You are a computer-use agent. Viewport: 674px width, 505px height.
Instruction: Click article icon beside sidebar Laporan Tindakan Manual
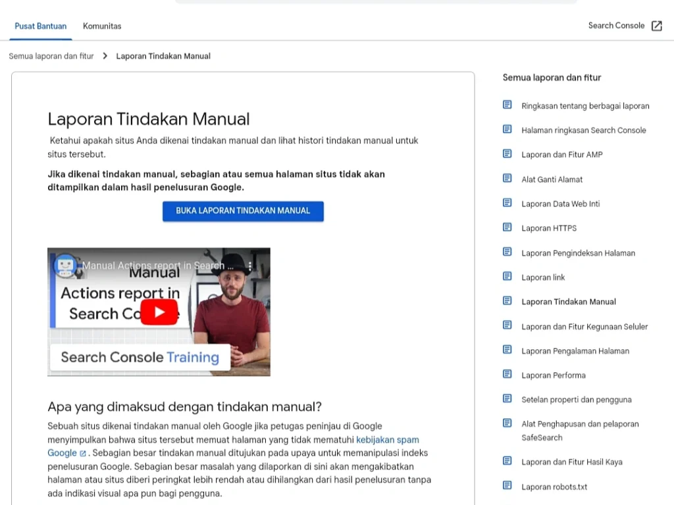tap(507, 301)
